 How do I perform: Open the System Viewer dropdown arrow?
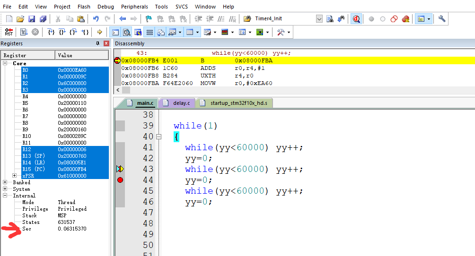[x=267, y=32]
